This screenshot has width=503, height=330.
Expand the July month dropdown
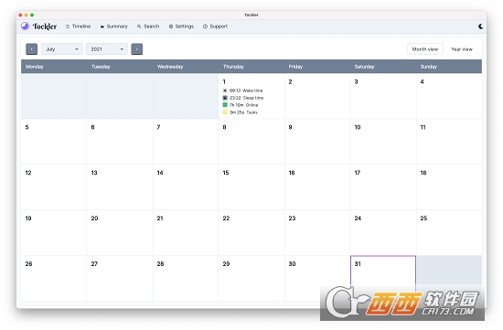[62, 49]
